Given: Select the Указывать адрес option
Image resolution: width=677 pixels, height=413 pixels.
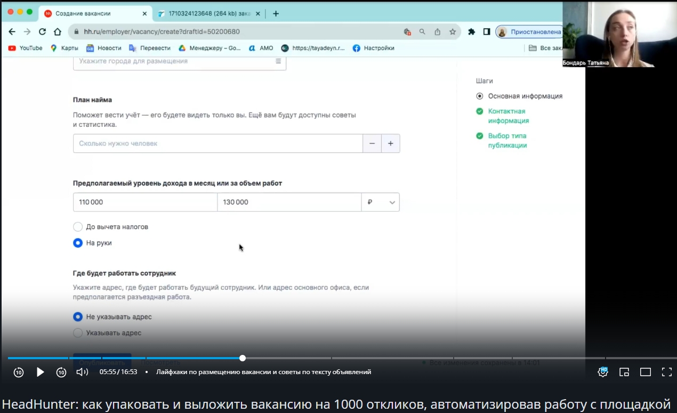Looking at the screenshot, I should point(78,333).
